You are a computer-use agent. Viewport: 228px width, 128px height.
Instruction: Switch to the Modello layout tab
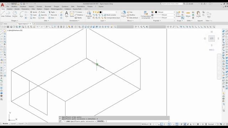click(5, 124)
